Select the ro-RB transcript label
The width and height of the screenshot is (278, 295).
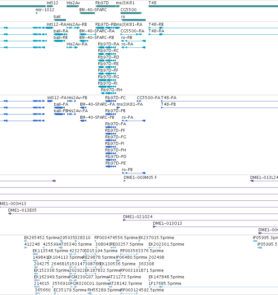click(x=127, y=37)
